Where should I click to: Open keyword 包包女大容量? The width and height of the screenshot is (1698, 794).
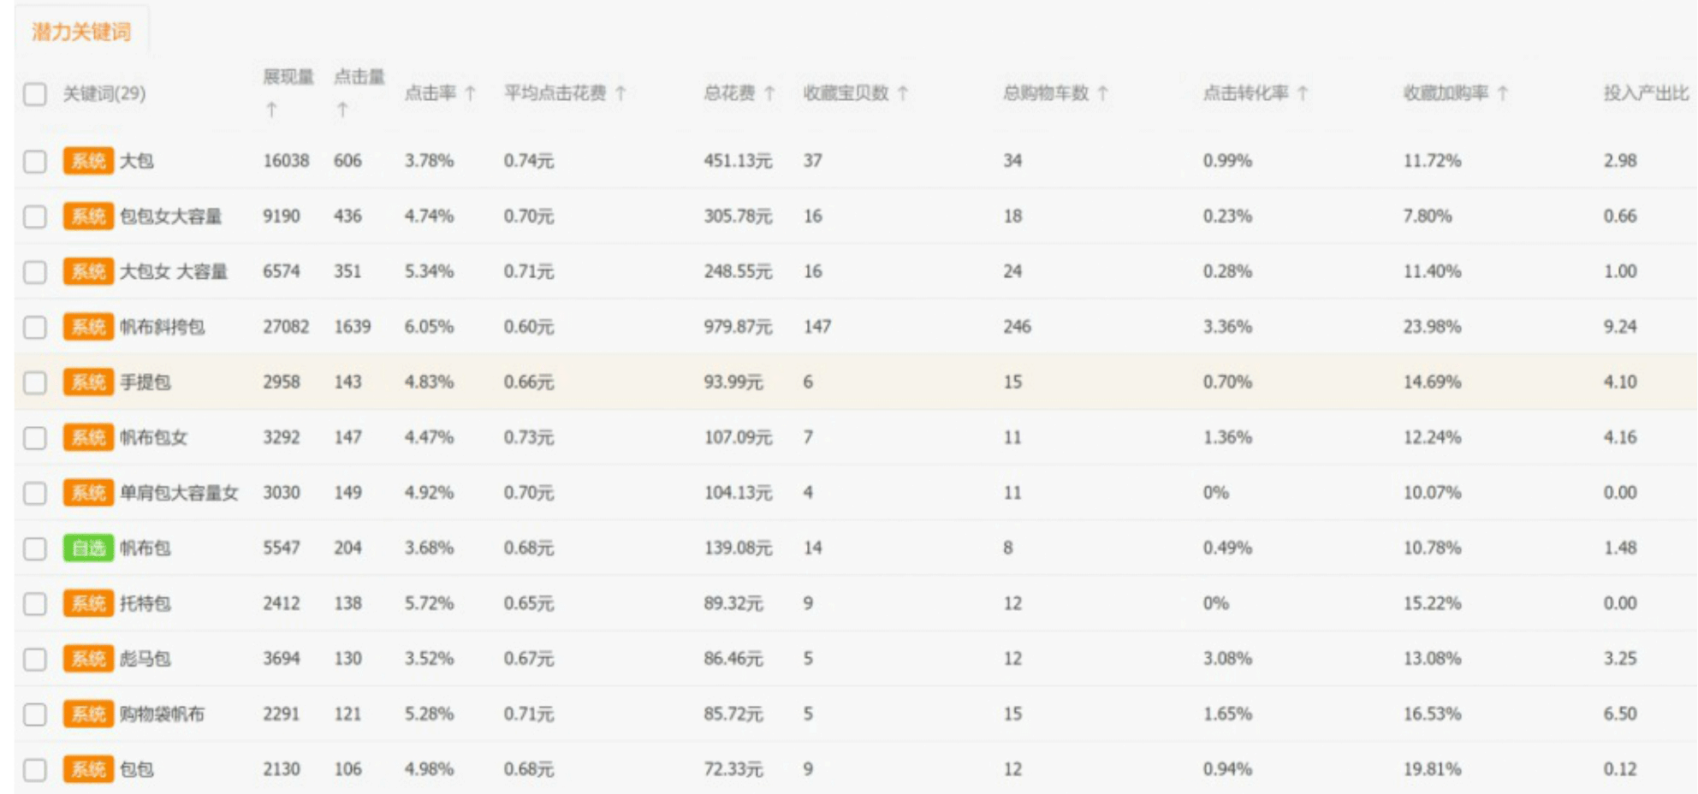coord(170,216)
